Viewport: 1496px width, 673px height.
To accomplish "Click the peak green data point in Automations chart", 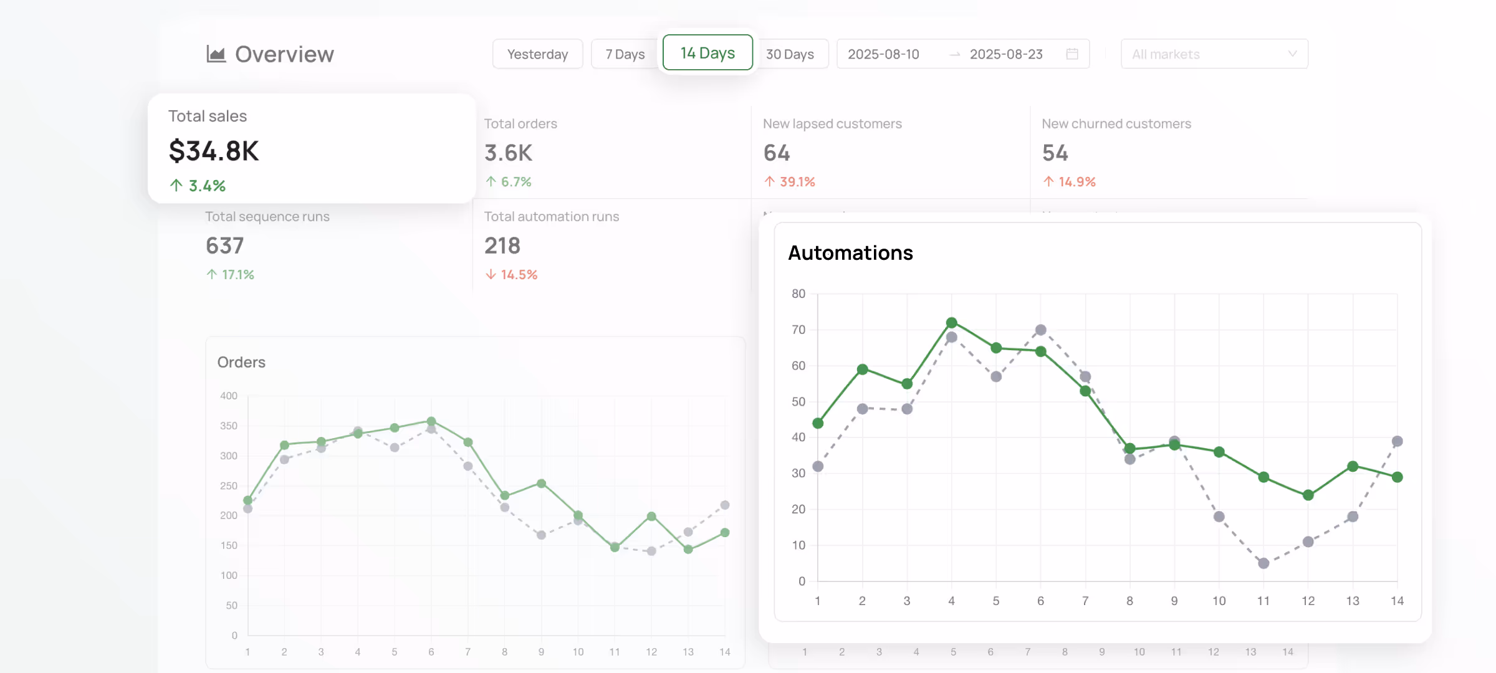I will click(951, 322).
